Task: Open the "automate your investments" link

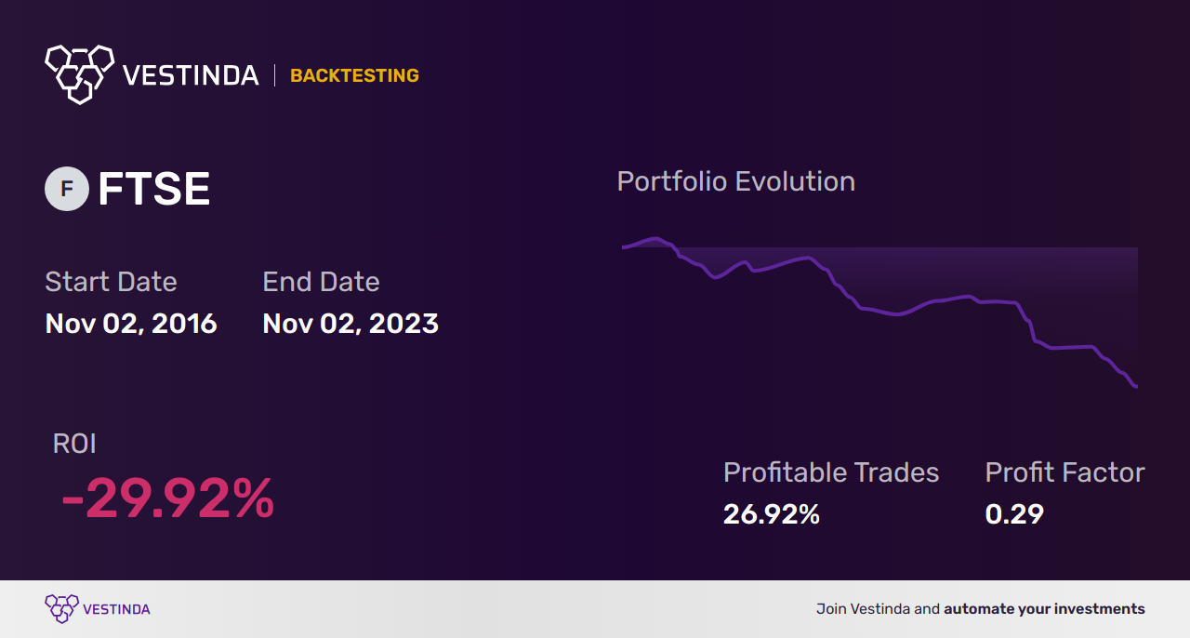Action: [x=1044, y=609]
